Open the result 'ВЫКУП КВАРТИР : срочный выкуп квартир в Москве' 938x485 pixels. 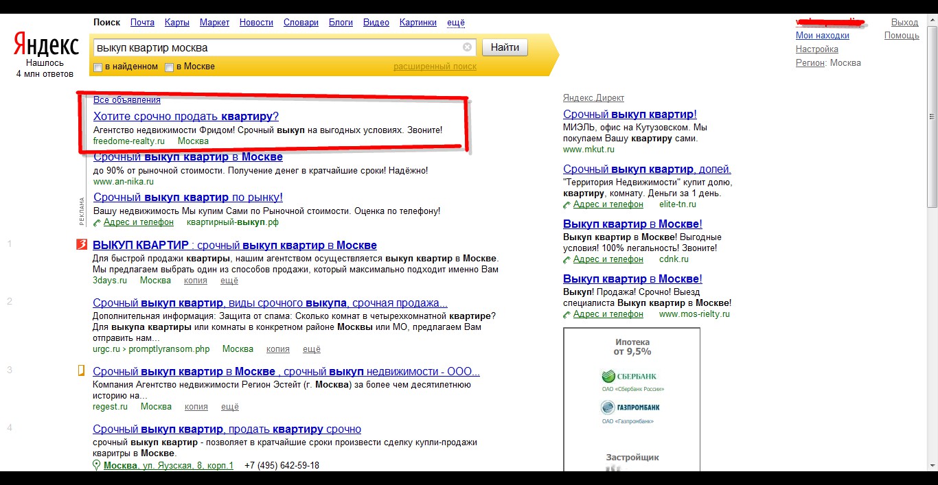[x=235, y=246]
